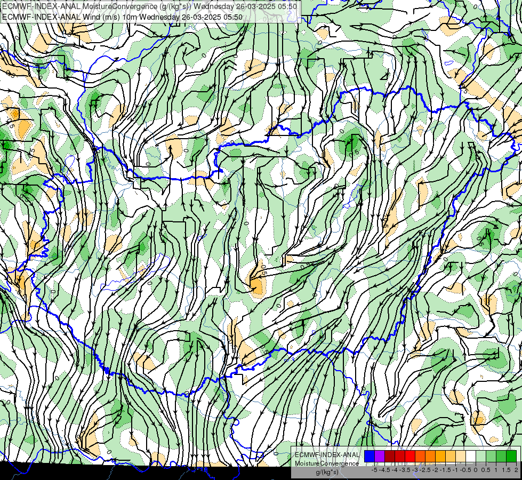Click the -5 tick label on the legend
The image size is (522, 480).
pyautogui.click(x=374, y=470)
